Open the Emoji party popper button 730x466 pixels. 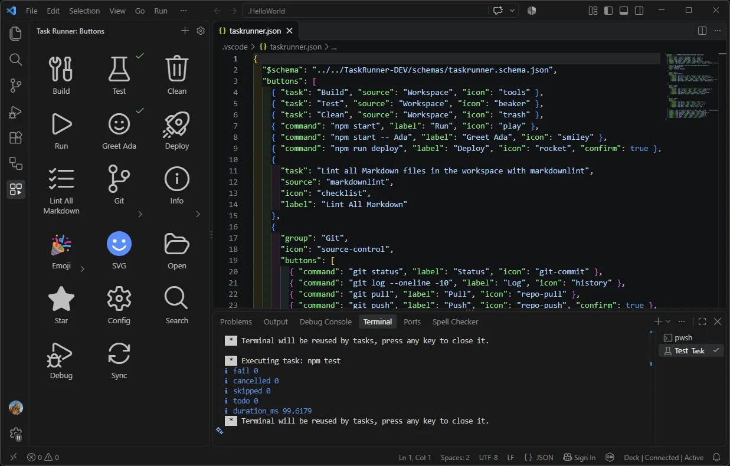click(x=61, y=250)
